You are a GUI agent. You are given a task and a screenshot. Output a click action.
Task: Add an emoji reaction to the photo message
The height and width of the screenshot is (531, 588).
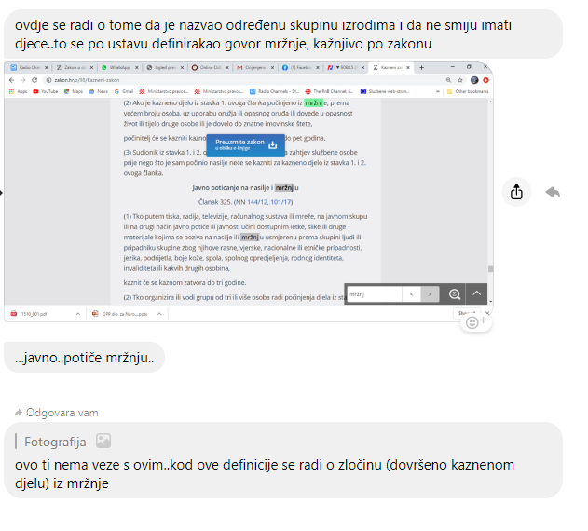tap(476, 321)
